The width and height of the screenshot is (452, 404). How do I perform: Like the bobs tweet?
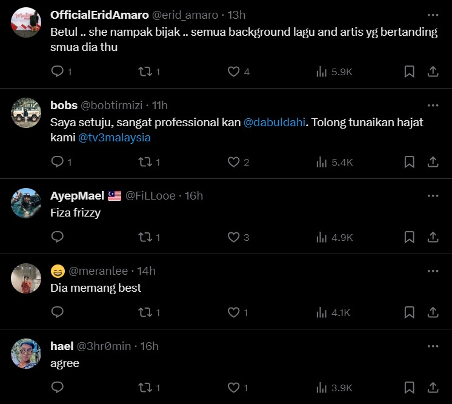coord(233,162)
